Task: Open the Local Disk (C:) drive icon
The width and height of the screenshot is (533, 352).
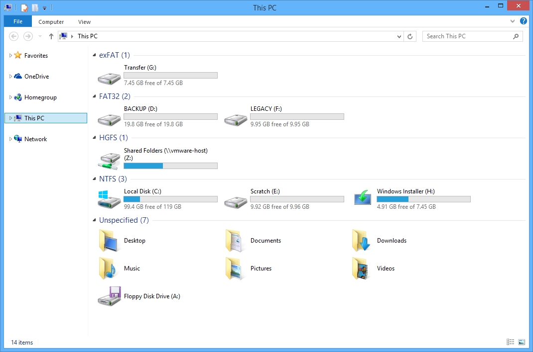Action: 109,199
